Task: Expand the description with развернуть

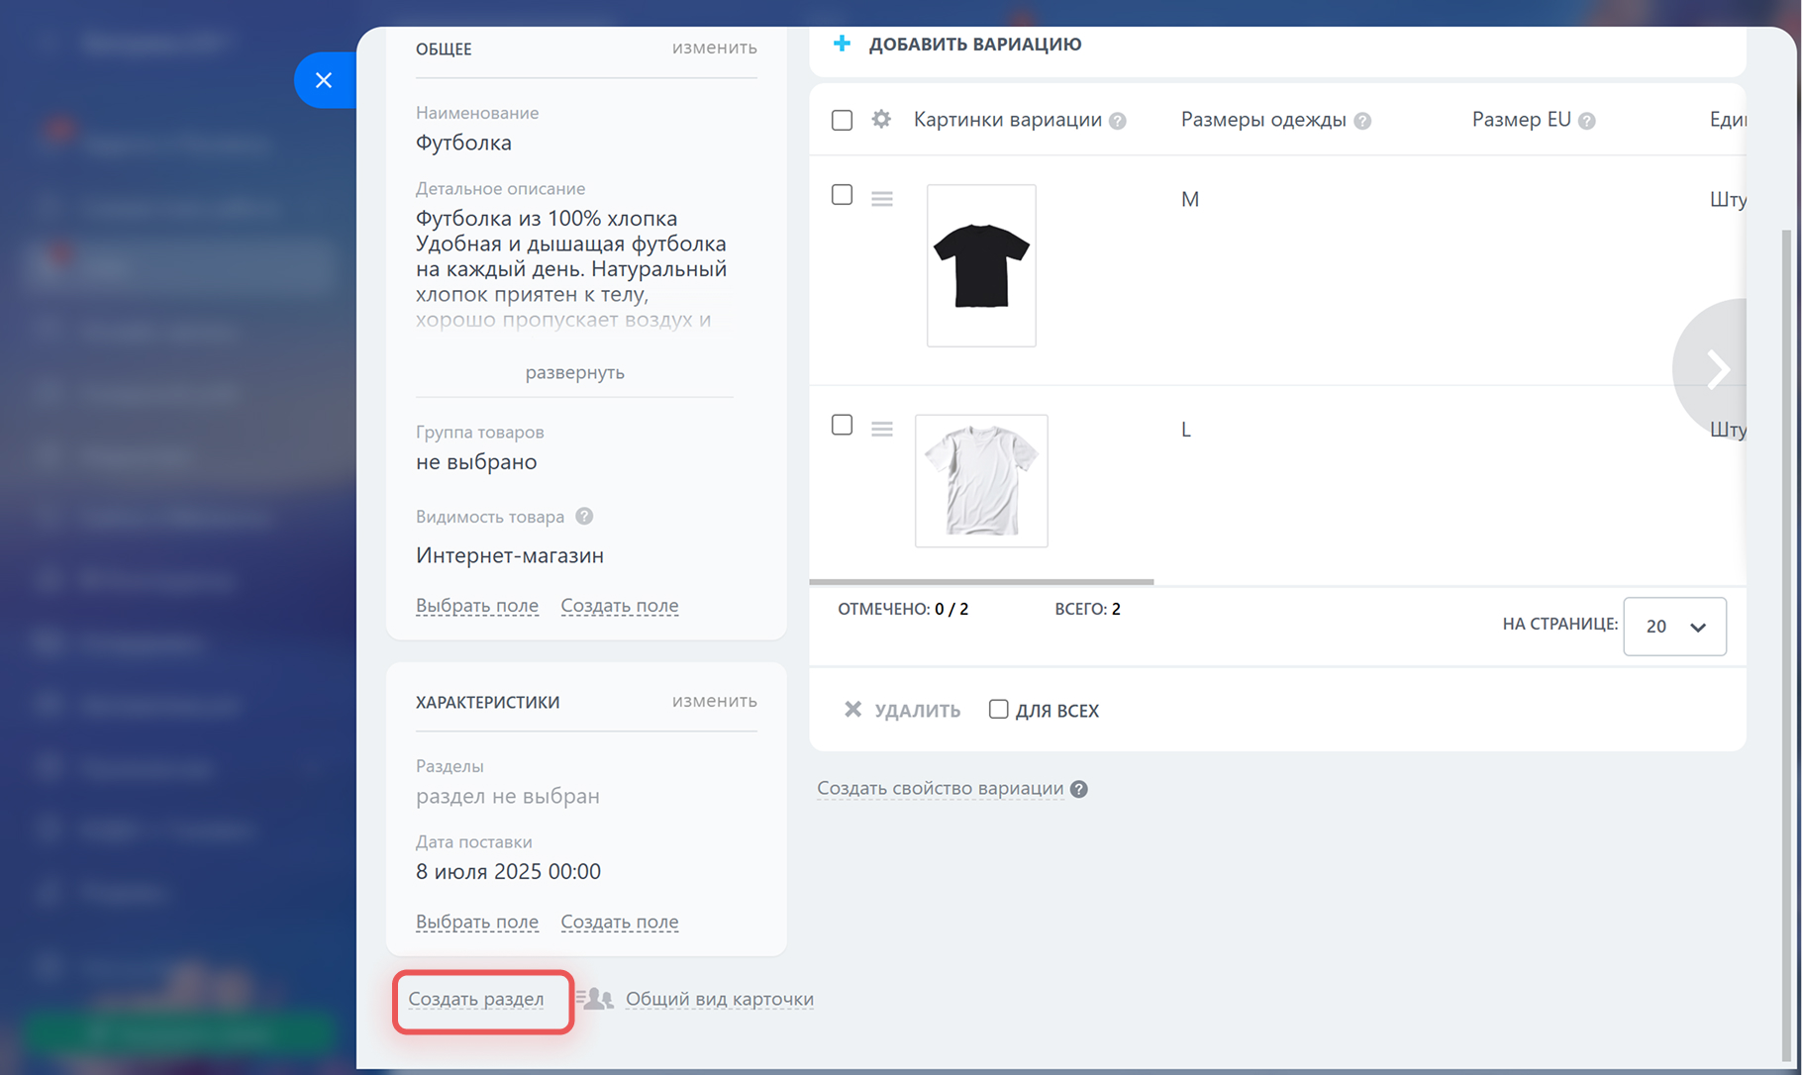Action: pyautogui.click(x=574, y=372)
